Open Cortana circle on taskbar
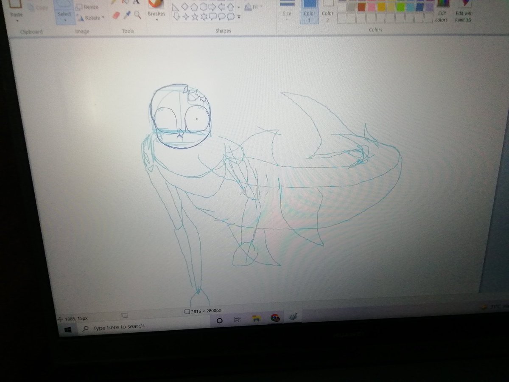 point(220,320)
